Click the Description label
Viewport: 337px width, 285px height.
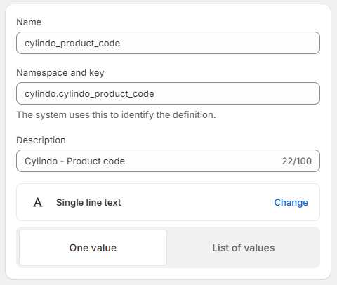[41, 140]
